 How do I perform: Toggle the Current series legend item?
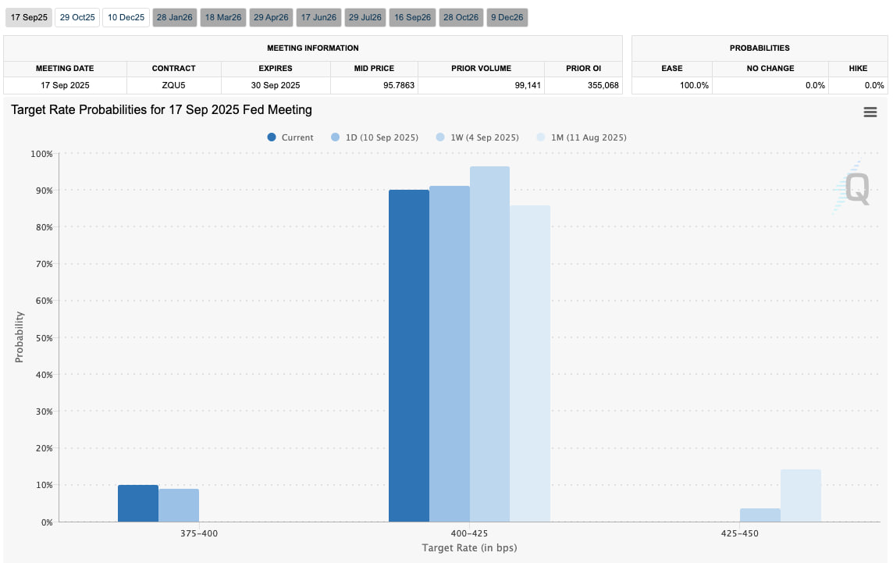290,137
